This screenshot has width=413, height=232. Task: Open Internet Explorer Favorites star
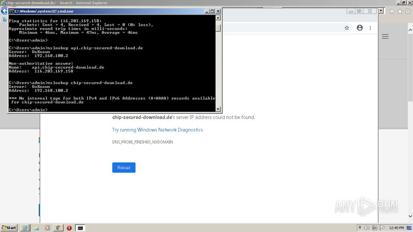click(x=400, y=11)
